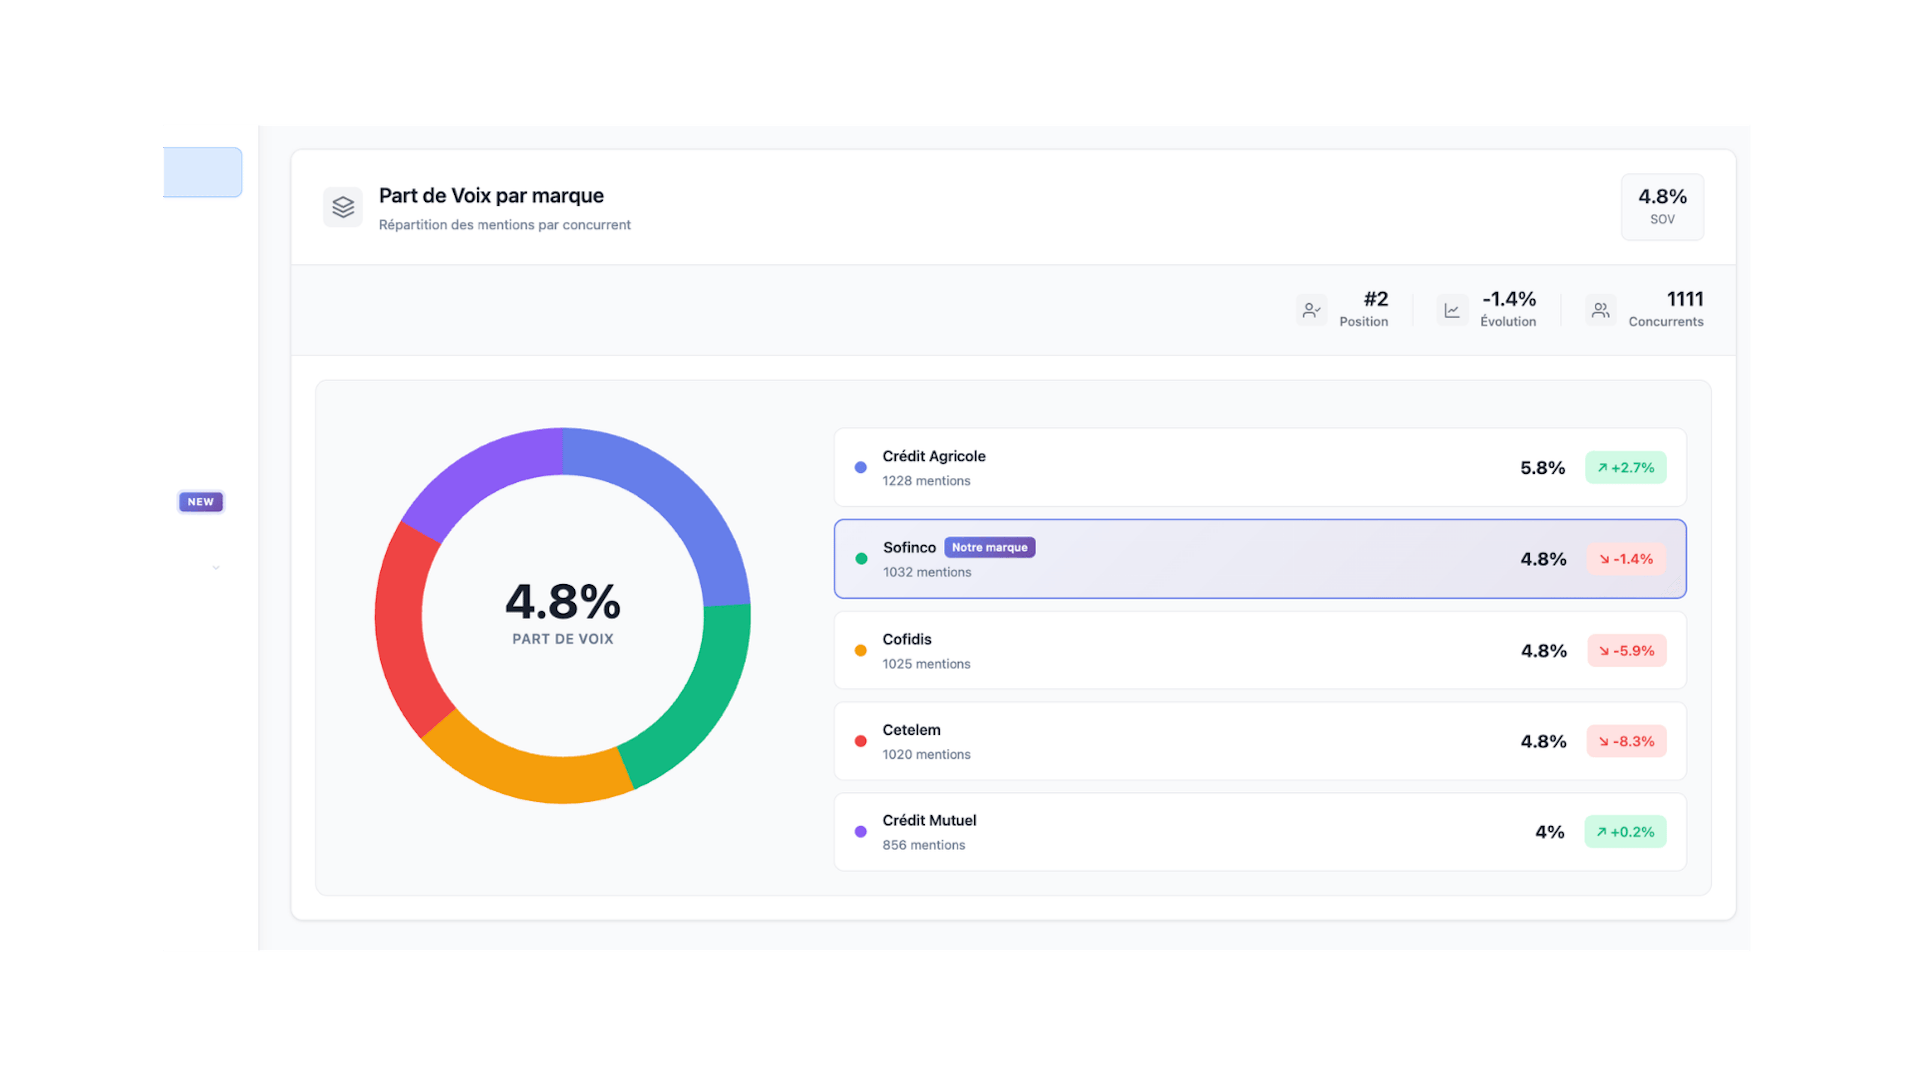This screenshot has height=1076, width=1914.
Task: Click the +2.7% upward trend badge
Action: coord(1625,468)
